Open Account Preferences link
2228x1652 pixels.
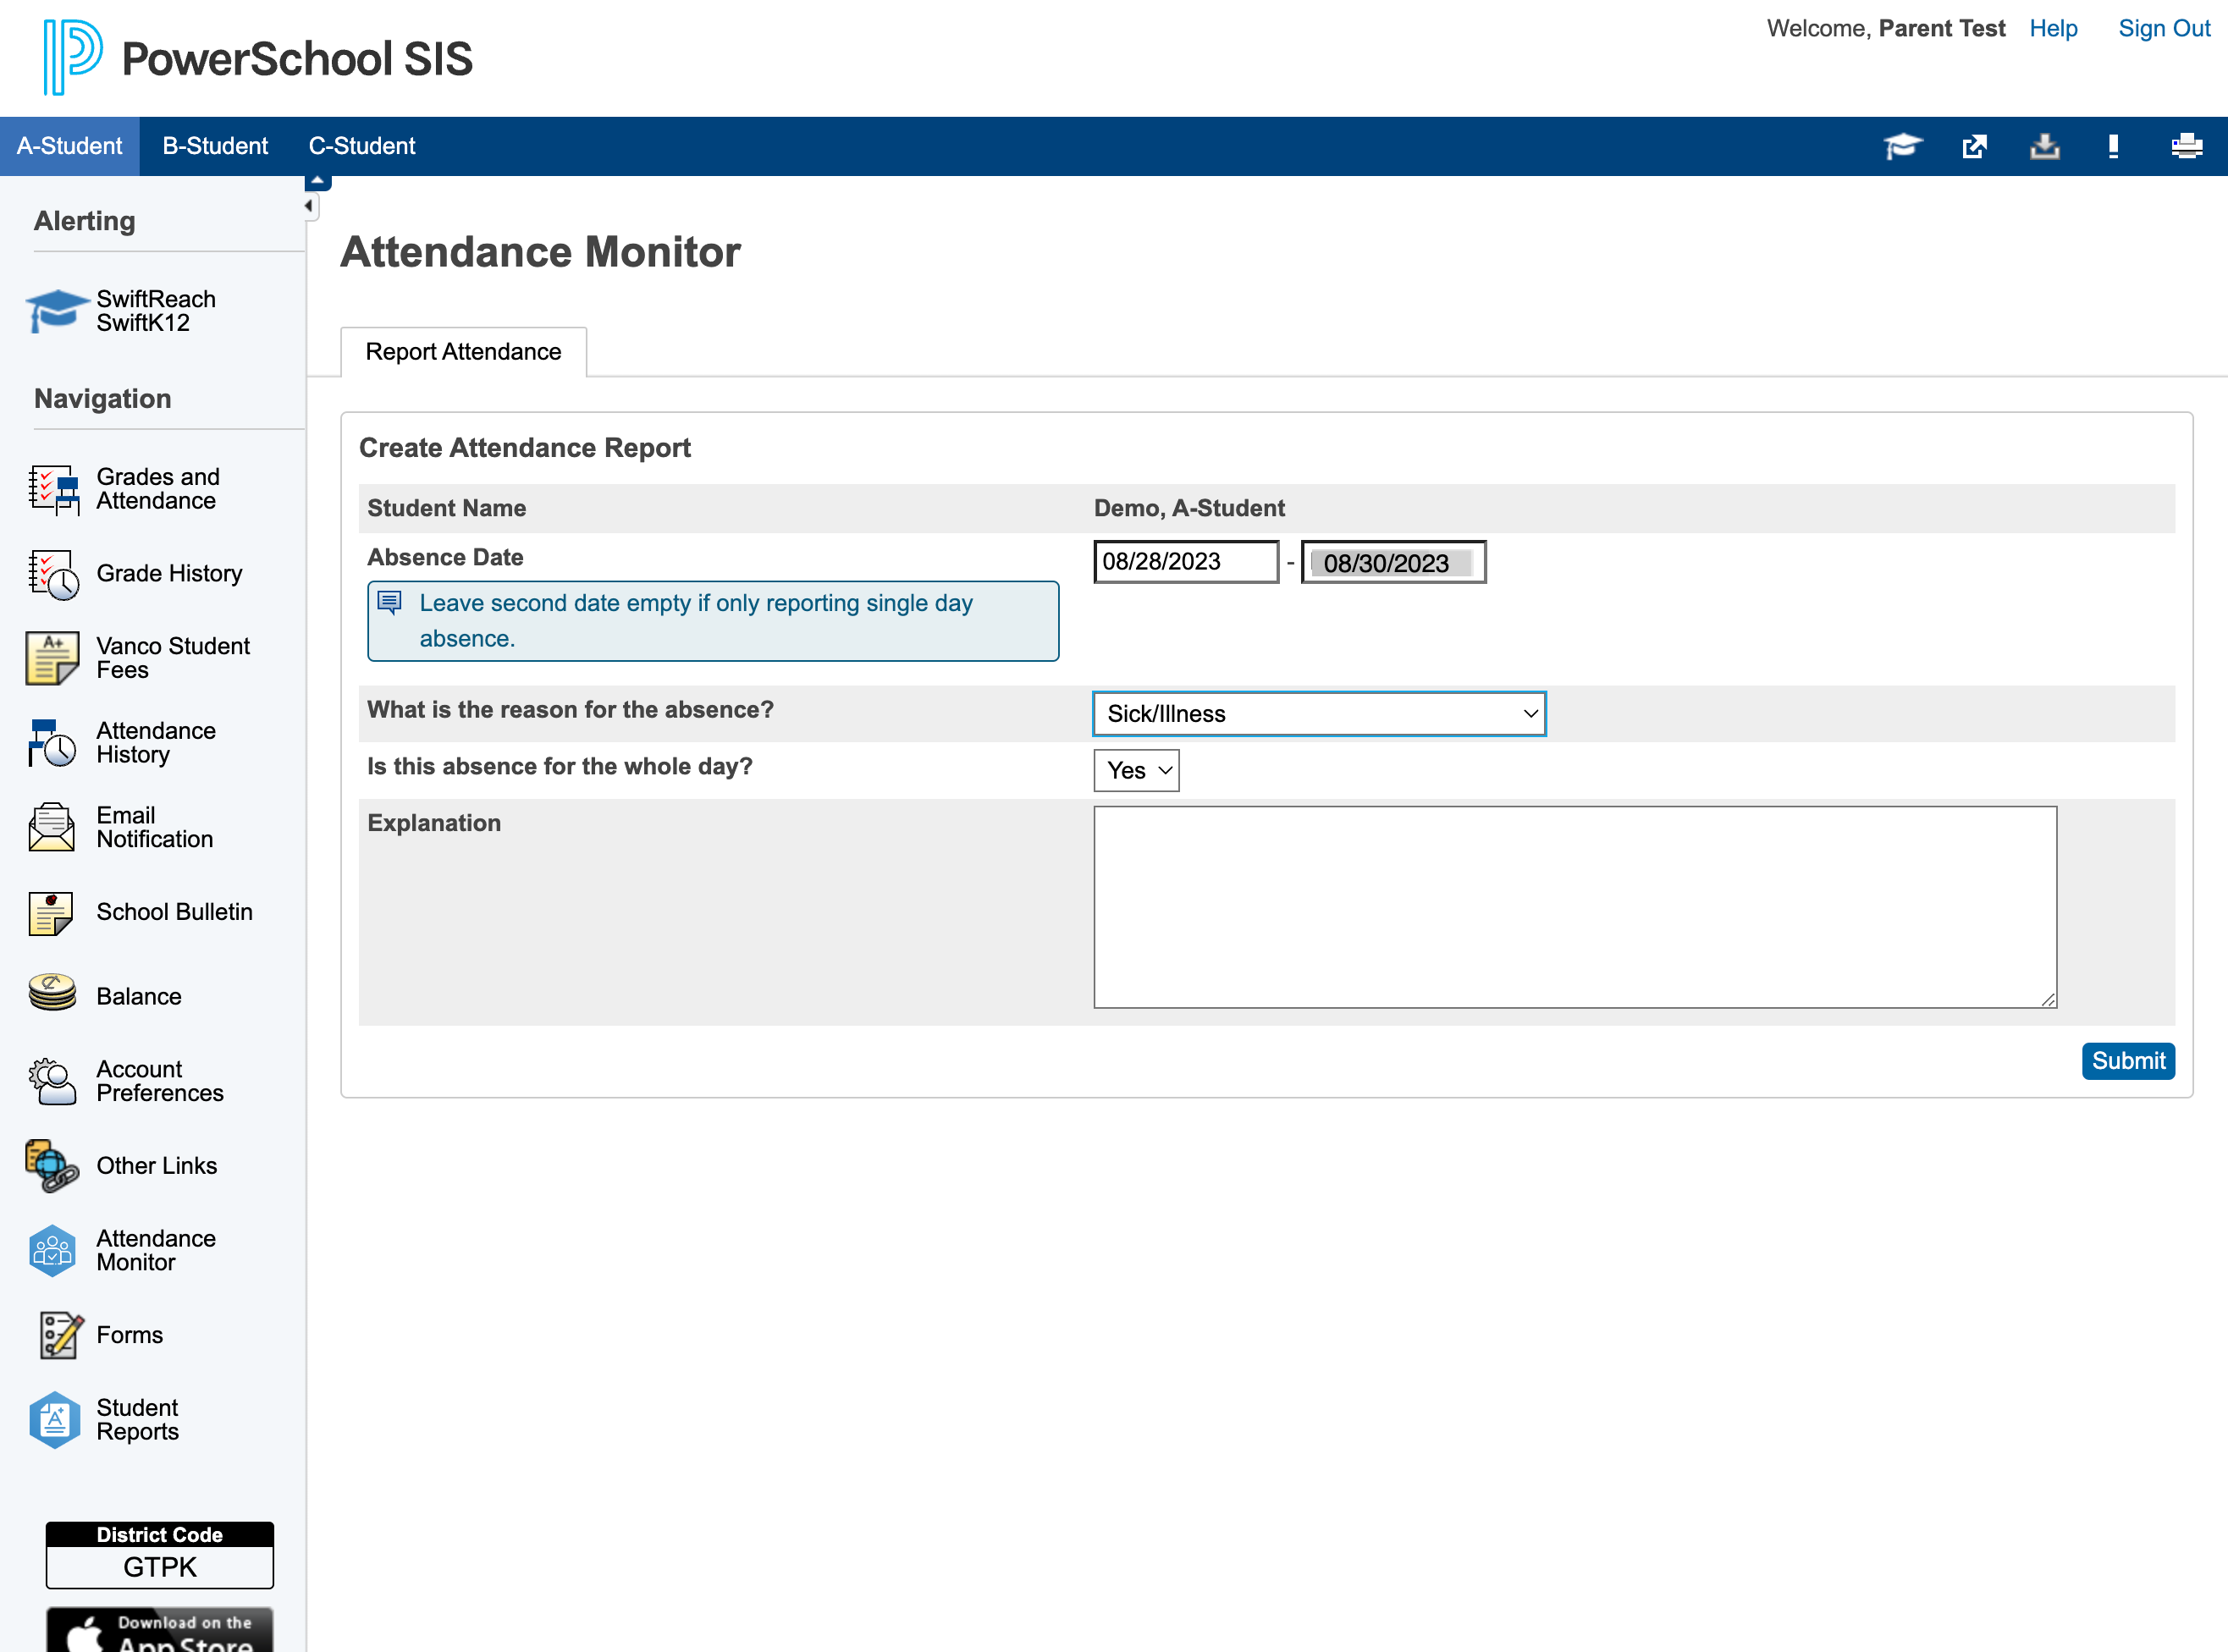tap(160, 1082)
